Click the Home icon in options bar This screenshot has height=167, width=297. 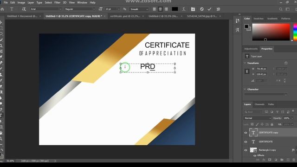(2, 9)
